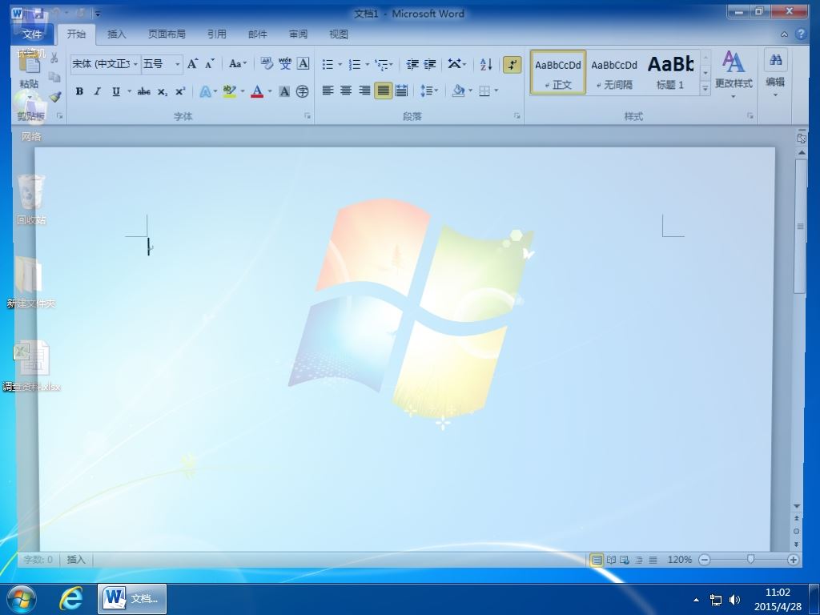Switch to Web Layout view icon
This screenshot has width=820, height=615.
pyautogui.click(x=625, y=560)
